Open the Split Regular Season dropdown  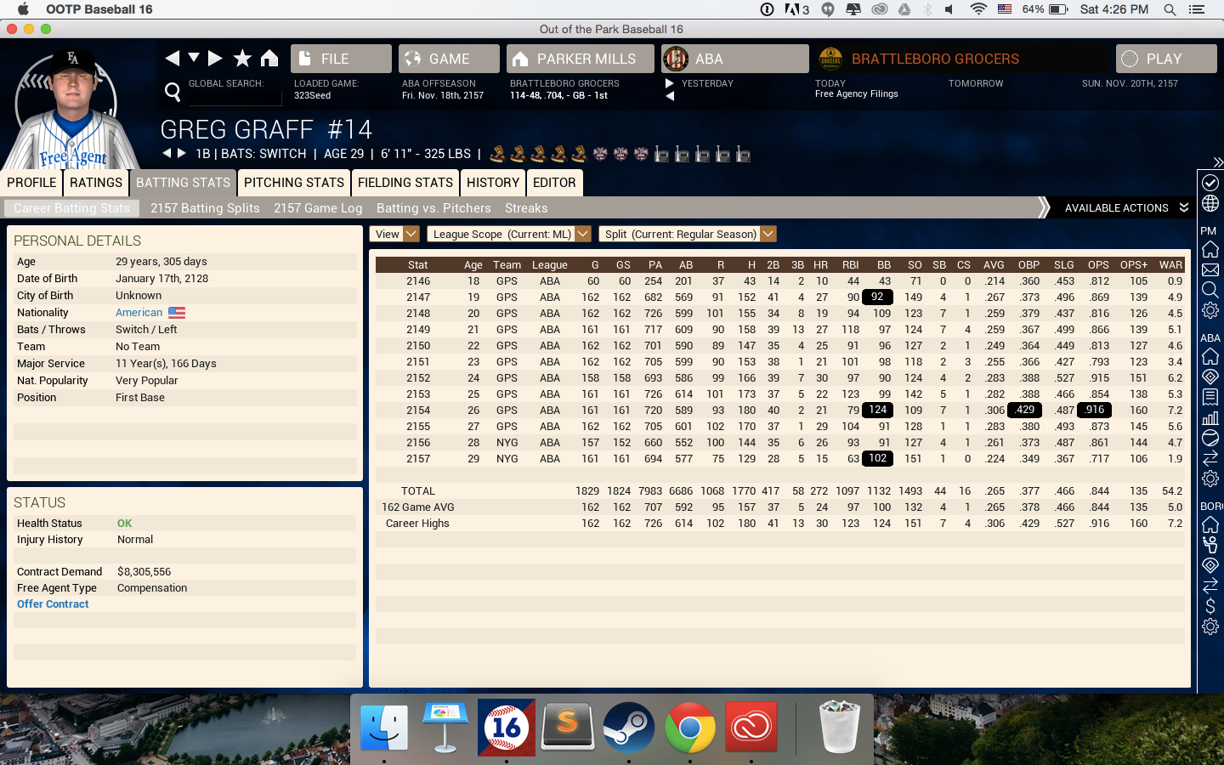[688, 234]
